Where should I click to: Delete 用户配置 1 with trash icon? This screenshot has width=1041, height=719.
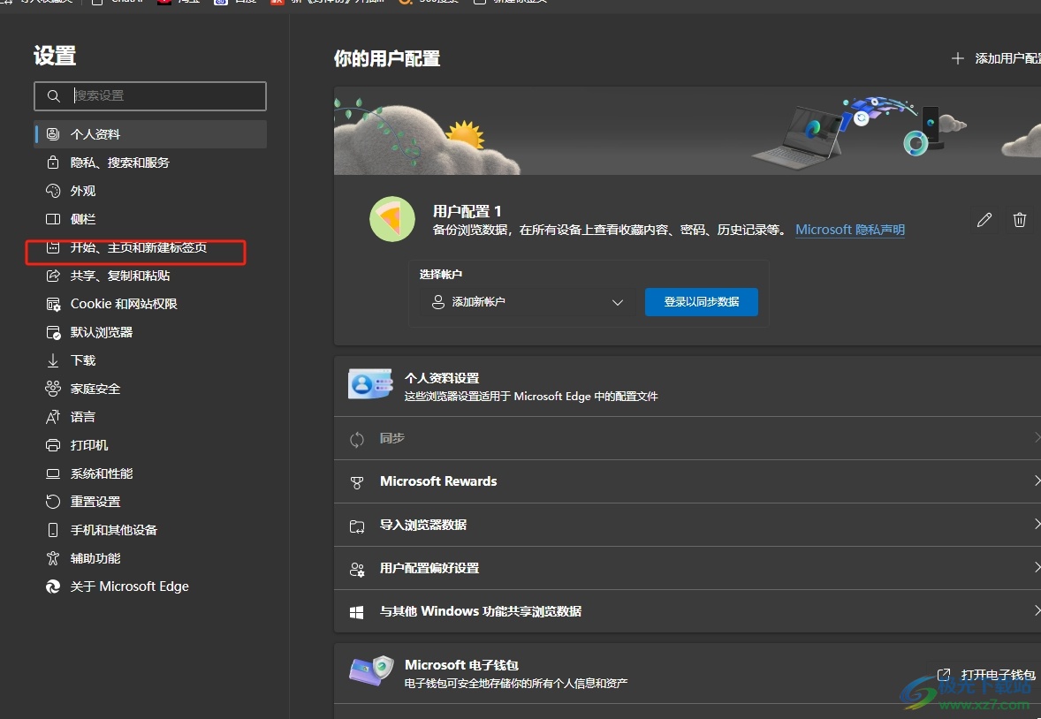pyautogui.click(x=1020, y=220)
